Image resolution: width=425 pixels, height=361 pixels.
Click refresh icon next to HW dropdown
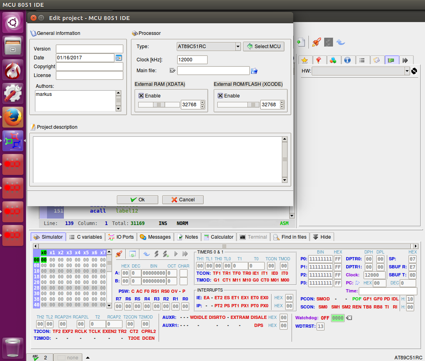click(414, 71)
